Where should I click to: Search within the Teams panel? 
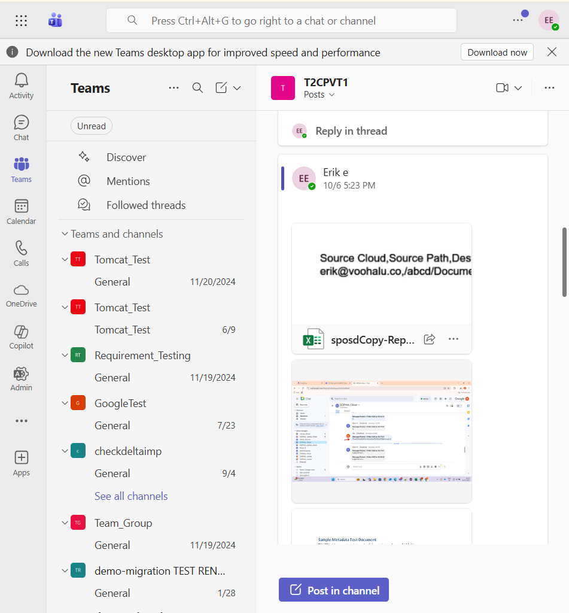click(x=197, y=87)
